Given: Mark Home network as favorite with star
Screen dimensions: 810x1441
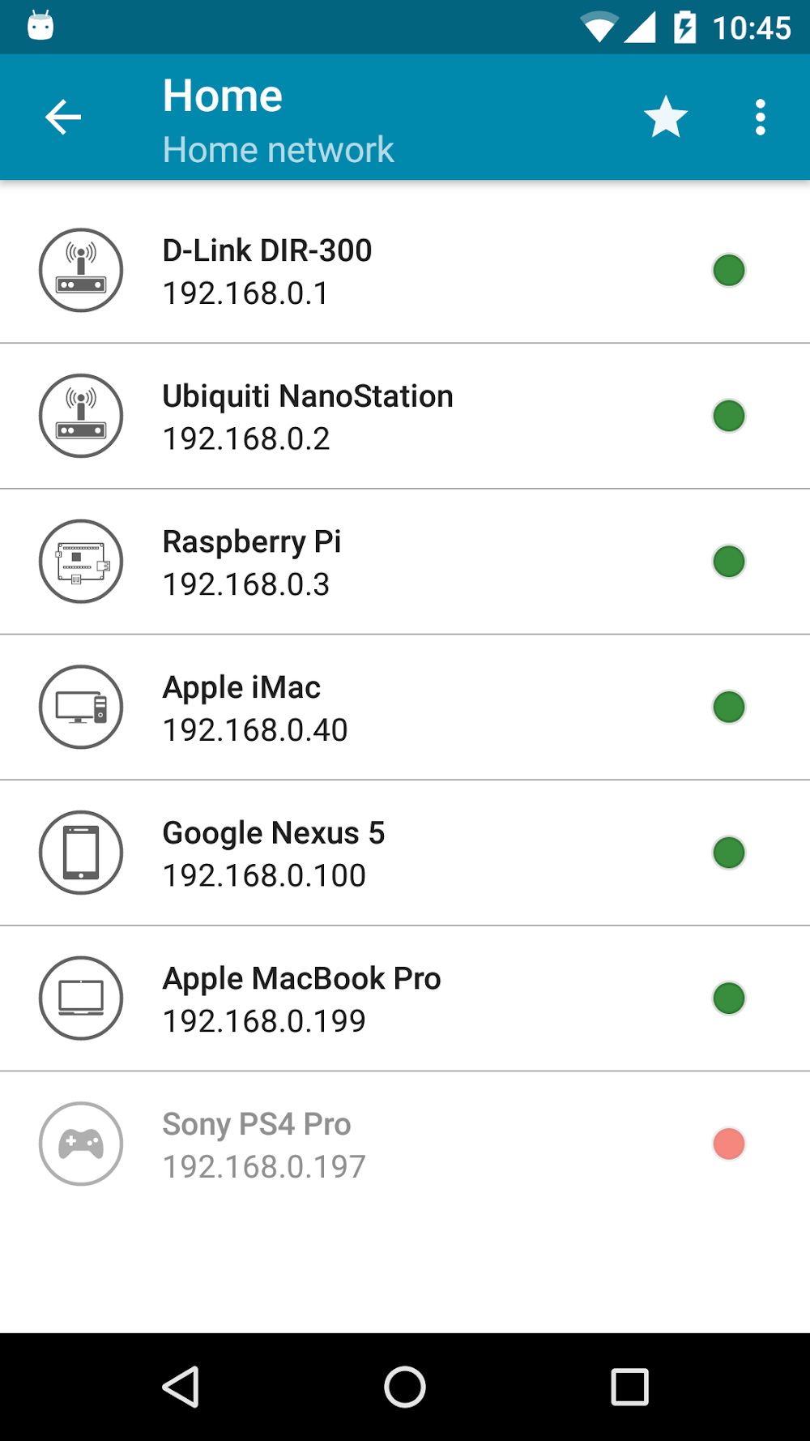Looking at the screenshot, I should 665,118.
